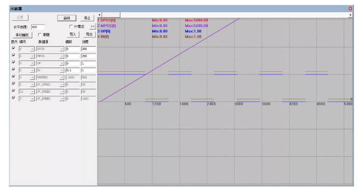This screenshot has height=193, width=358.
Task: Click the 导出 export button
Action: point(89,35)
